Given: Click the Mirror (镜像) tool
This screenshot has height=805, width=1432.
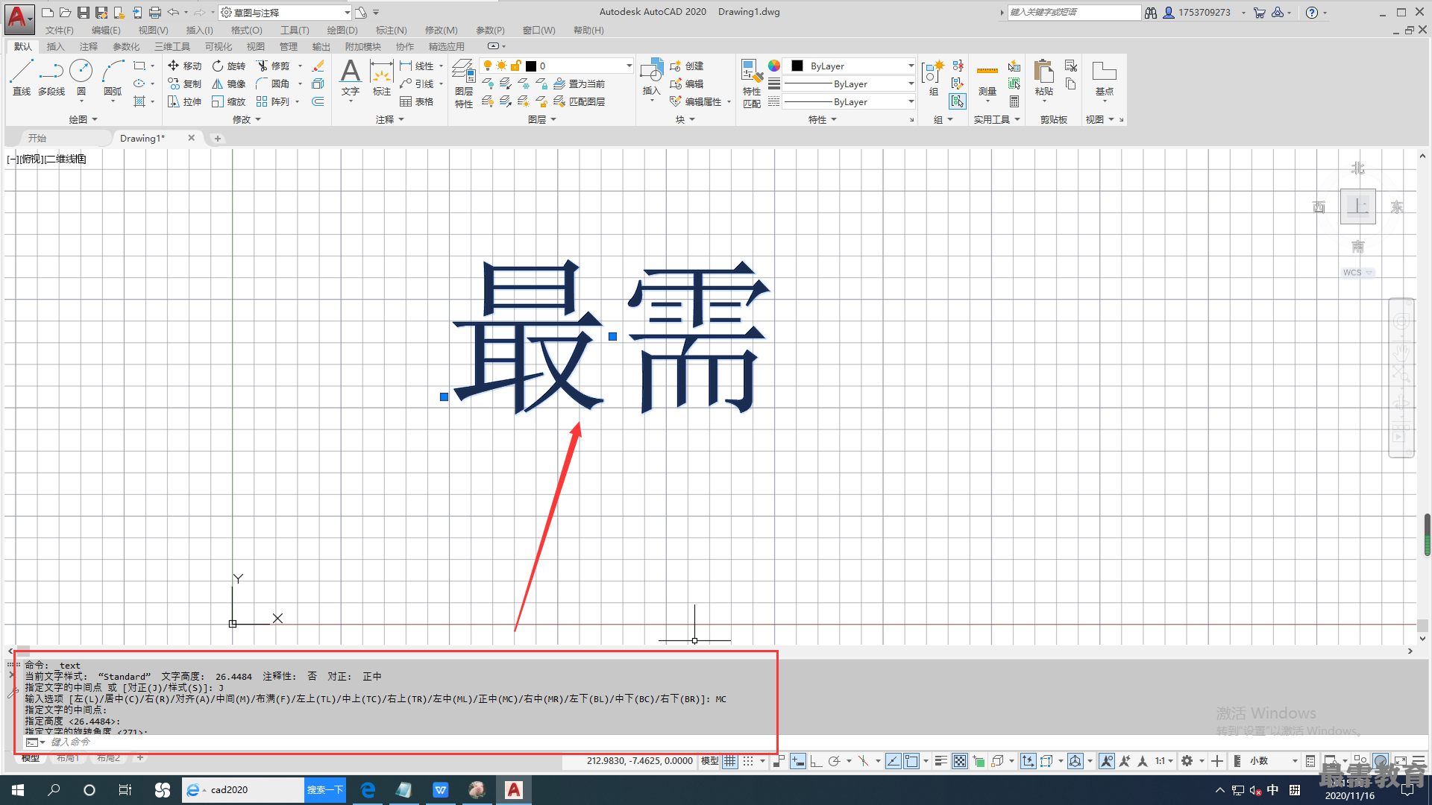Looking at the screenshot, I should [228, 83].
